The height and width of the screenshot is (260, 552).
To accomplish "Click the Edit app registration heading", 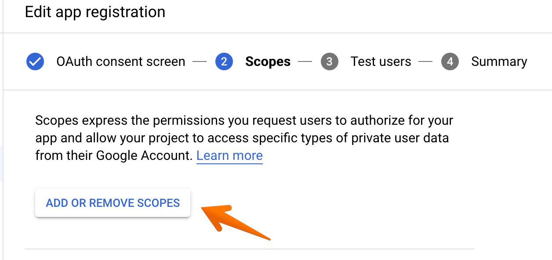I will [95, 12].
